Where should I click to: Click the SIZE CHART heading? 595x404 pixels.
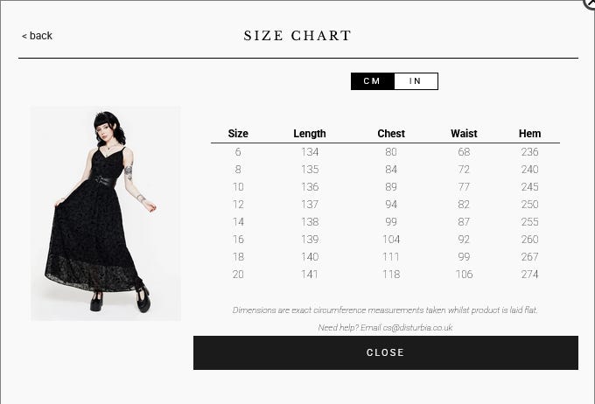coord(297,36)
